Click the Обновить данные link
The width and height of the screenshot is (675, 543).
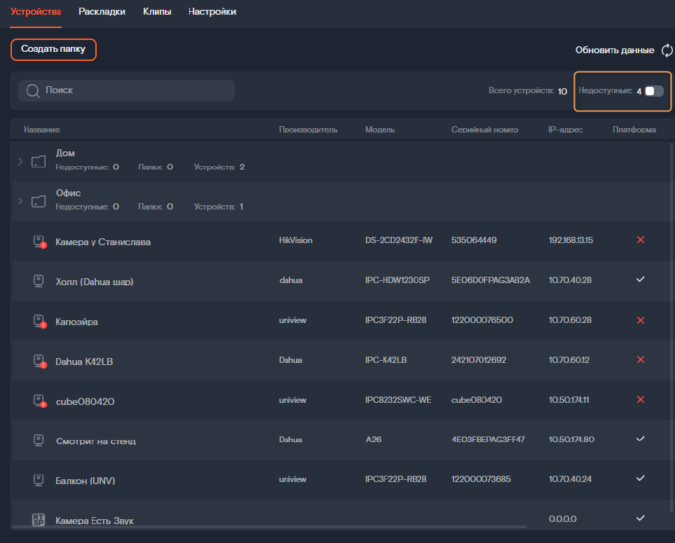click(x=615, y=50)
